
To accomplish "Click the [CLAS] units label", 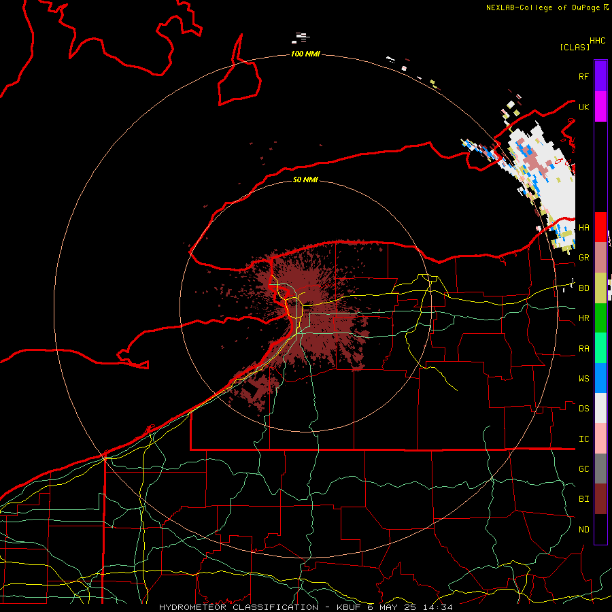I will point(575,47).
